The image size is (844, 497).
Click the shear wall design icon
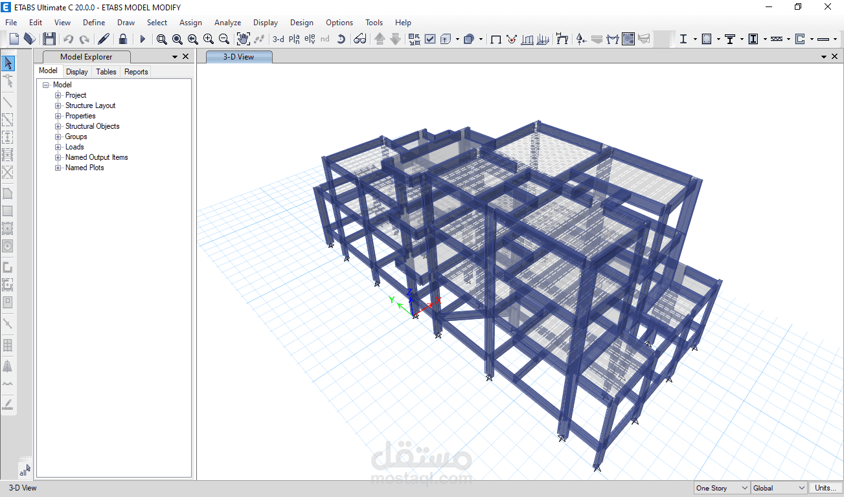(x=800, y=39)
